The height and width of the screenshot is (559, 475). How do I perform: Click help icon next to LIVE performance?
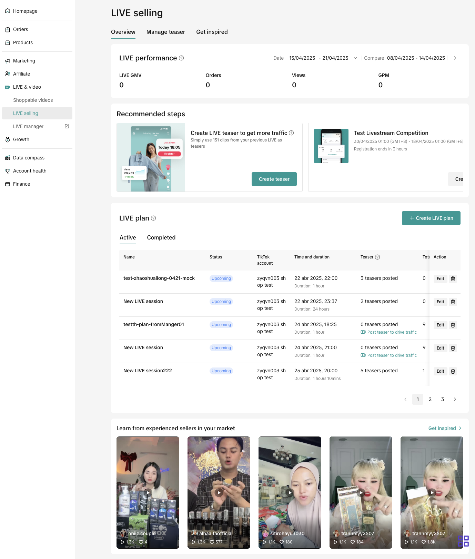coord(181,58)
